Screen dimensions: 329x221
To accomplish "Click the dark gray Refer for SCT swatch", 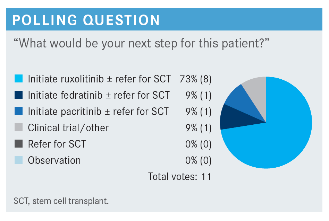I will pyautogui.click(x=18, y=144).
